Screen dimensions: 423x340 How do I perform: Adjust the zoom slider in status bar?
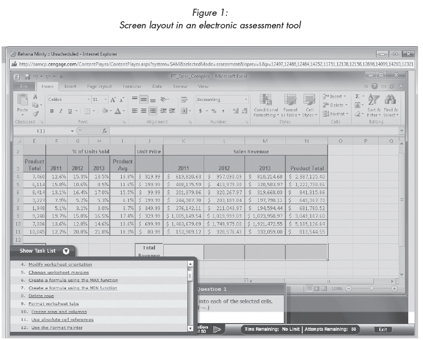371,288
